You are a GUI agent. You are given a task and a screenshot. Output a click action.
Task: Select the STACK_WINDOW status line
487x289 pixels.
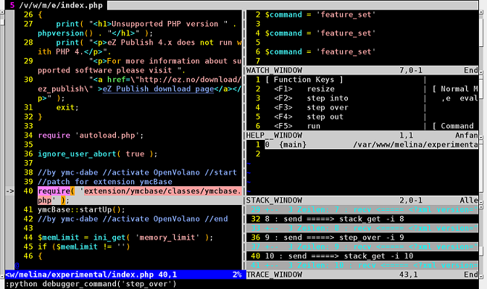[x=362, y=201]
